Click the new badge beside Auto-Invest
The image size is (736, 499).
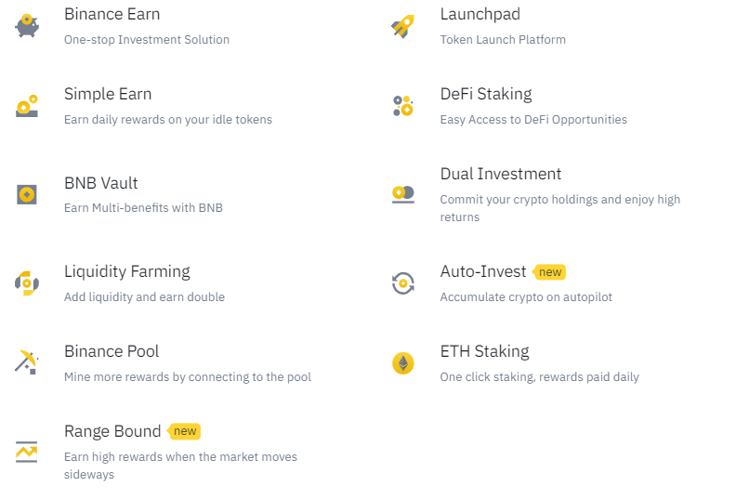[x=549, y=271]
